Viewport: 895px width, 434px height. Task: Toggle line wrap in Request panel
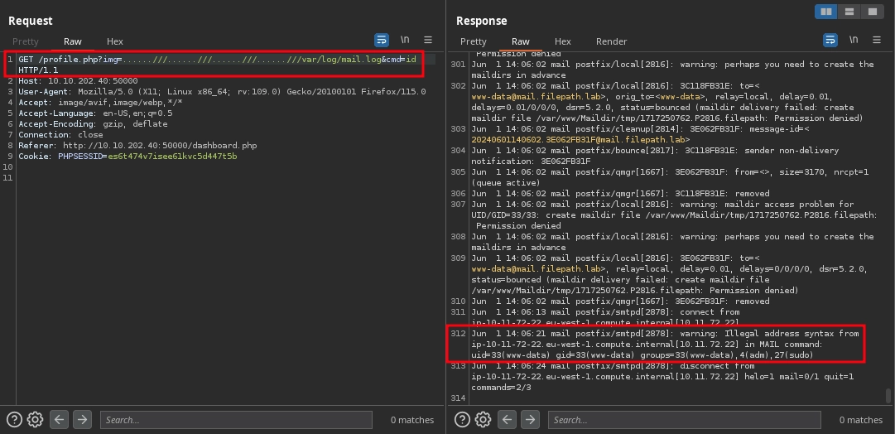[x=382, y=40]
